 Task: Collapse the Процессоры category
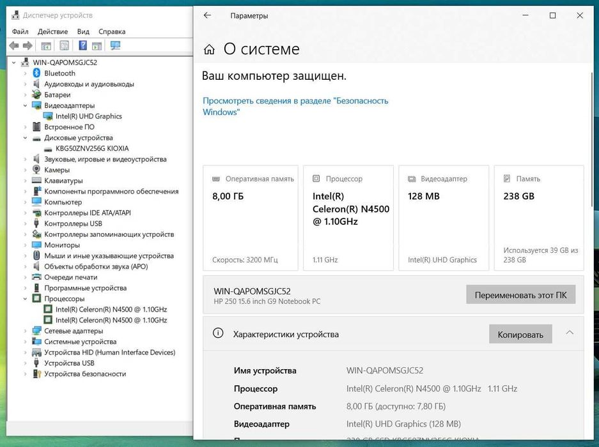(25, 298)
